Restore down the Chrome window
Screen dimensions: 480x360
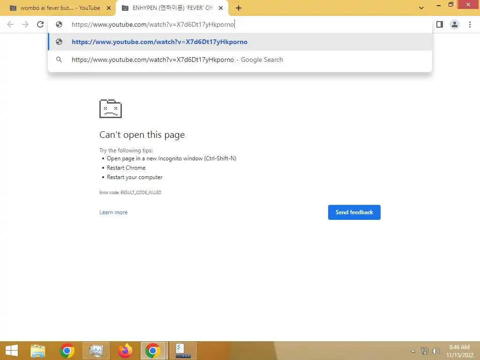(451, 5)
